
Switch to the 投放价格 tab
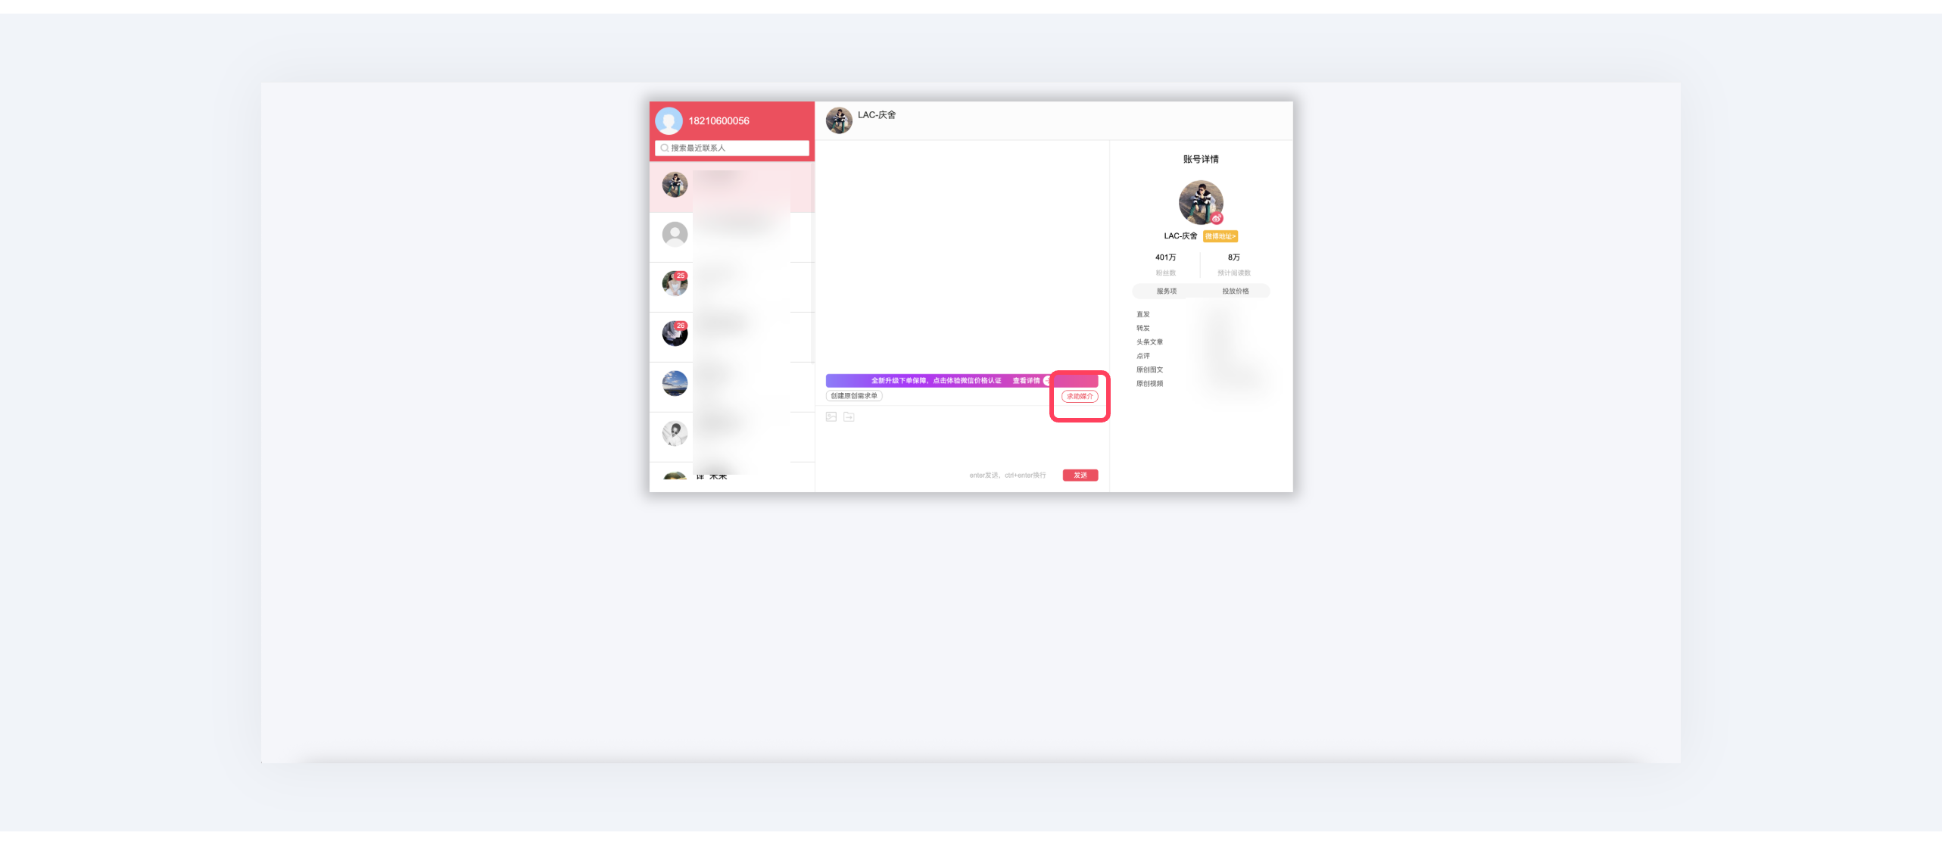point(1236,292)
